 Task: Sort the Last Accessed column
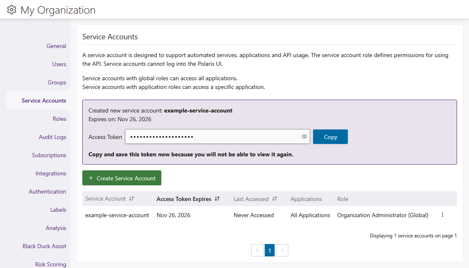coord(275,199)
